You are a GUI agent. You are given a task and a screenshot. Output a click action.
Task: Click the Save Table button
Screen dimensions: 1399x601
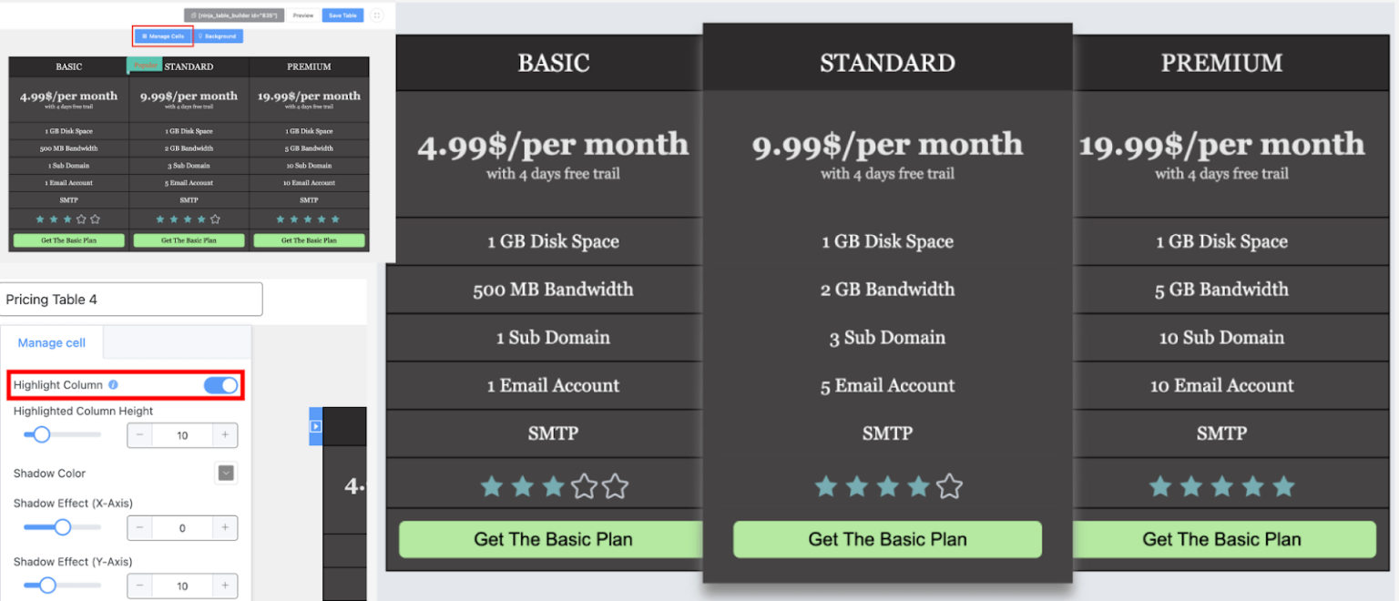pos(342,15)
